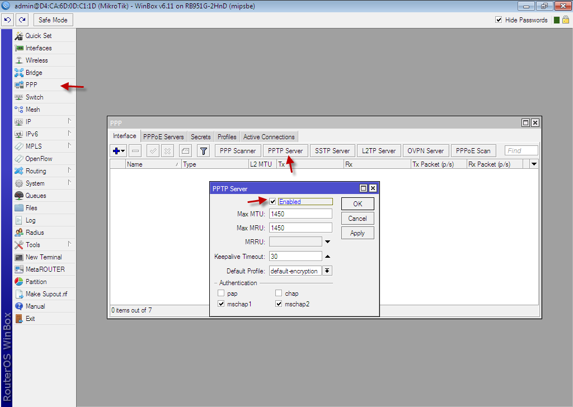
Task: Expand the IP submenu
Action: click(69, 121)
